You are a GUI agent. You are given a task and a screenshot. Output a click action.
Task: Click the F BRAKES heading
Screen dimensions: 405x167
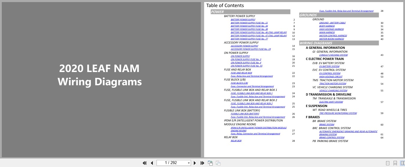(313, 117)
